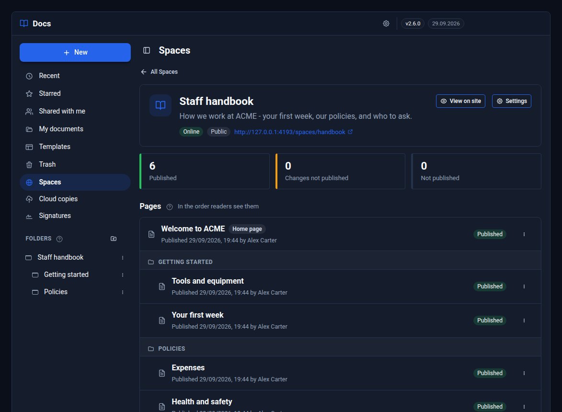Screen dimensions: 562x412
Task: Open Getting started folder options menu
Action: pos(123,275)
